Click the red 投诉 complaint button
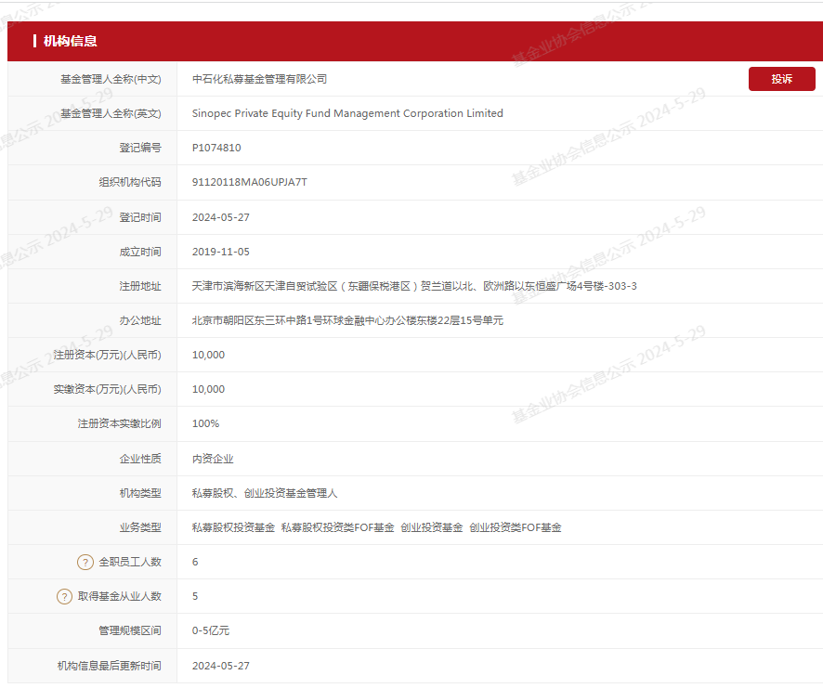The width and height of the screenshot is (823, 688). click(781, 79)
